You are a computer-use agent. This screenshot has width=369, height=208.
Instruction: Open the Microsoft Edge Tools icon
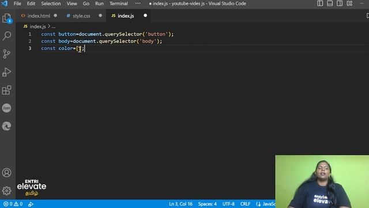click(6, 126)
